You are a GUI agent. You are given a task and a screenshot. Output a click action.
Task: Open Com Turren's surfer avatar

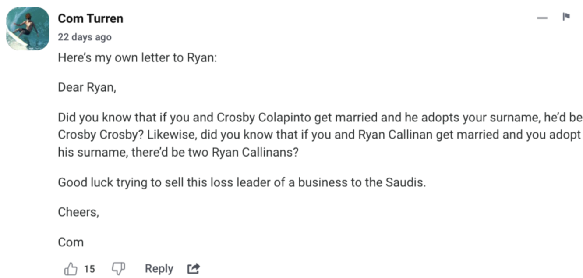[x=27, y=28]
